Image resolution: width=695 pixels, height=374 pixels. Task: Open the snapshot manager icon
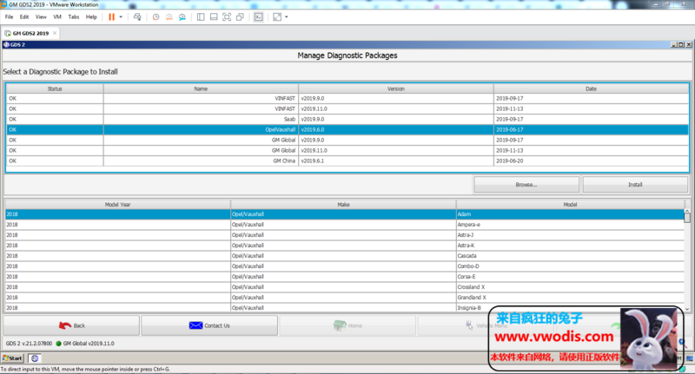point(182,16)
